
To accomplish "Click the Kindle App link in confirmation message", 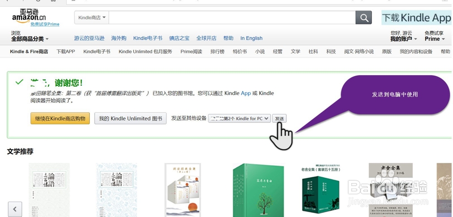I will point(246,93).
